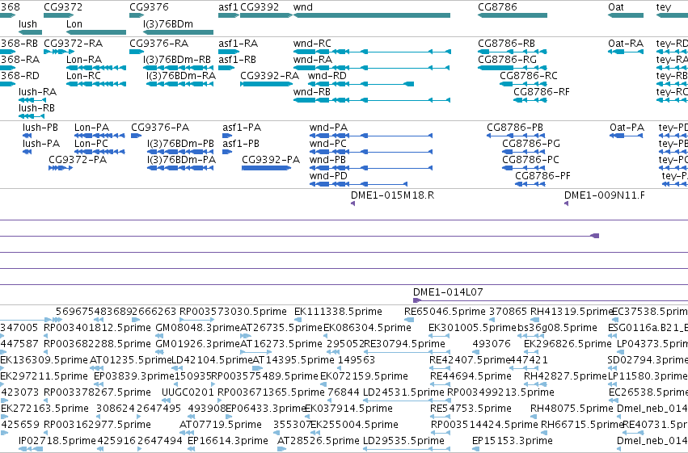Click the CG9372 gene label
This screenshot has height=453, width=688.
[63, 7]
